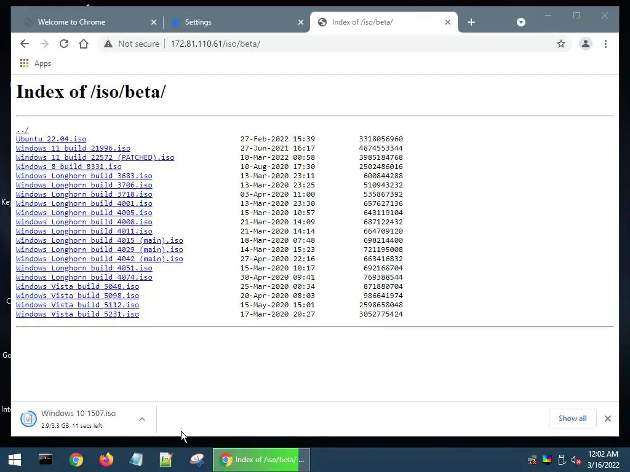Expand download options chevron for Windows 10 1507.iso
This screenshot has width=630, height=472.
coord(142,419)
